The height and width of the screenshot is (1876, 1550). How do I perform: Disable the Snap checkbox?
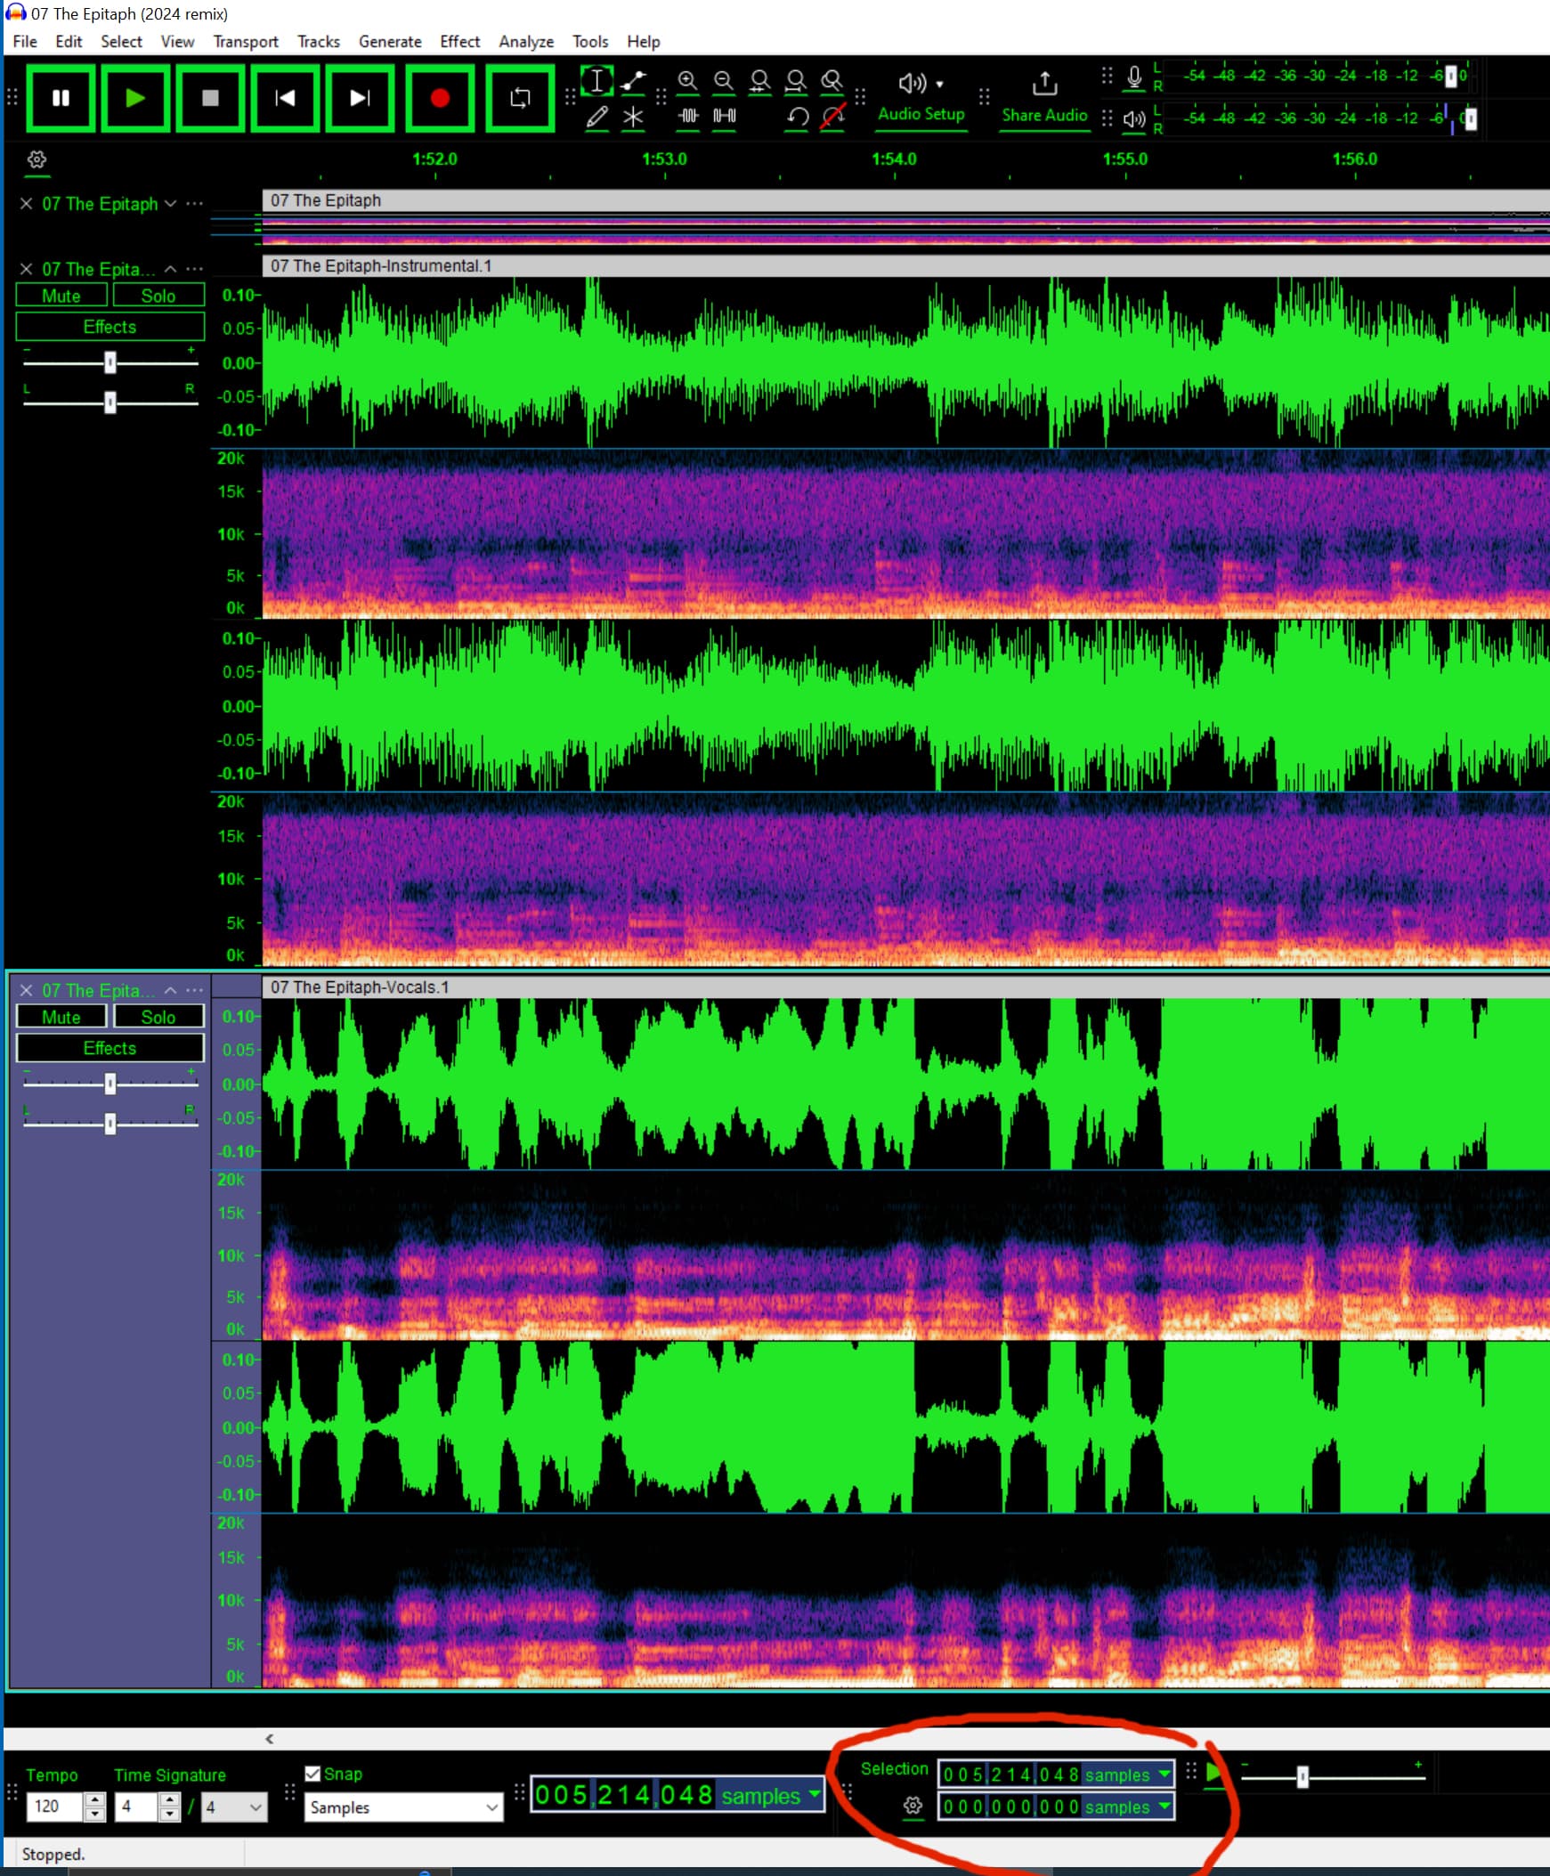tap(312, 1775)
